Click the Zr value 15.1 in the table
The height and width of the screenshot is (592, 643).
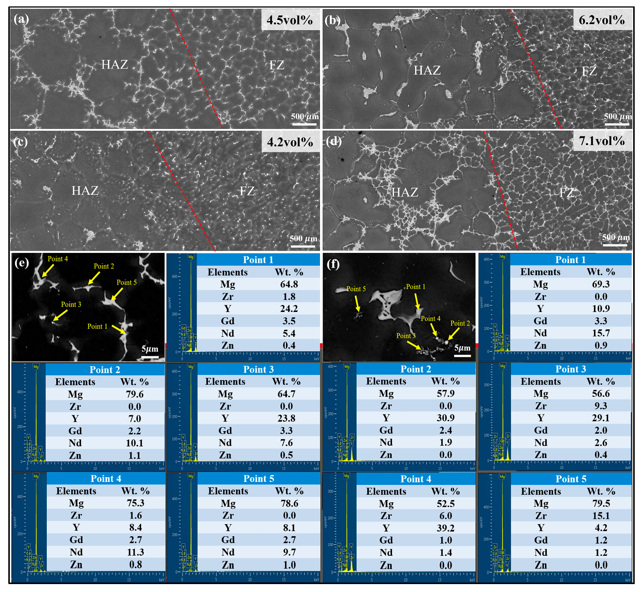601,516
